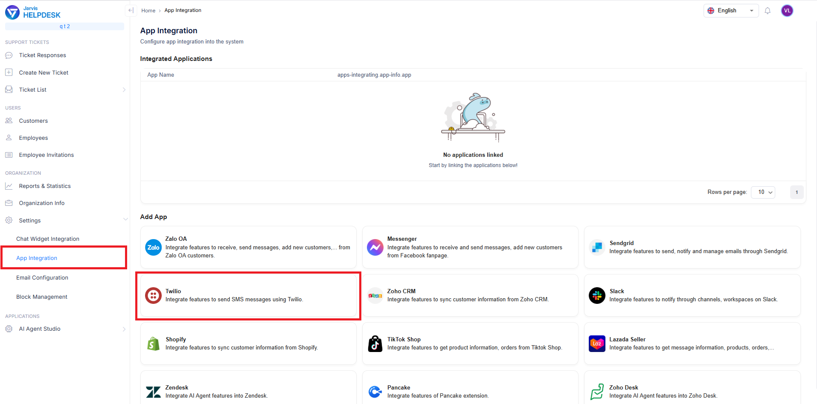
Task: Collapse the sidebar with the arrow icon
Action: 131,10
